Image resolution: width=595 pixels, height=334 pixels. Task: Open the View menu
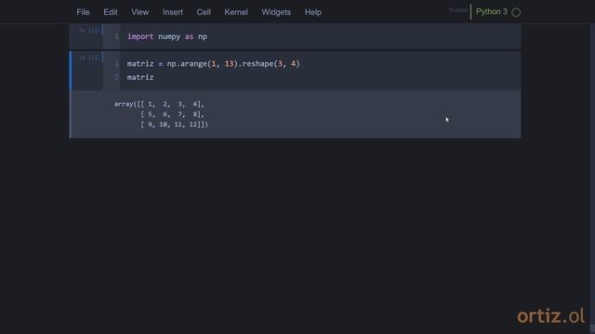click(140, 12)
